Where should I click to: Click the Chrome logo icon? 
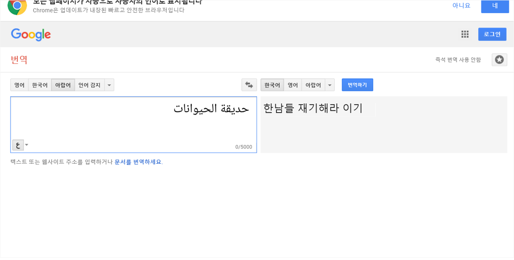pyautogui.click(x=17, y=6)
